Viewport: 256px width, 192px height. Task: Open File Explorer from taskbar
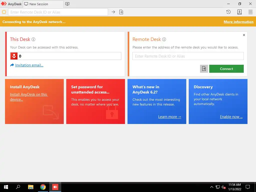click(x=30, y=187)
